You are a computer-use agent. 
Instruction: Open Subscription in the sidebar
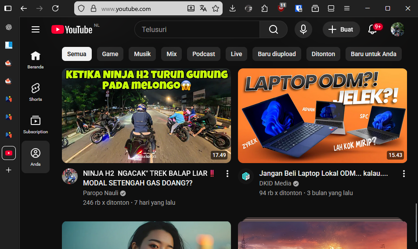tap(36, 125)
